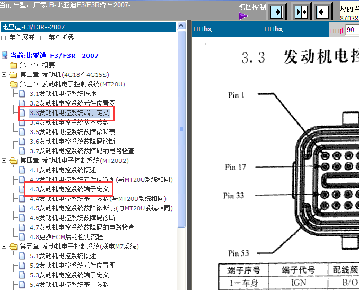Open 3.7发动机电控系统故障码的电路检查
The image size is (359, 290).
(x=82, y=151)
